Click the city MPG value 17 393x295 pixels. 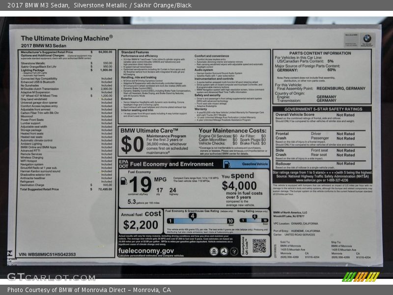coord(159,190)
